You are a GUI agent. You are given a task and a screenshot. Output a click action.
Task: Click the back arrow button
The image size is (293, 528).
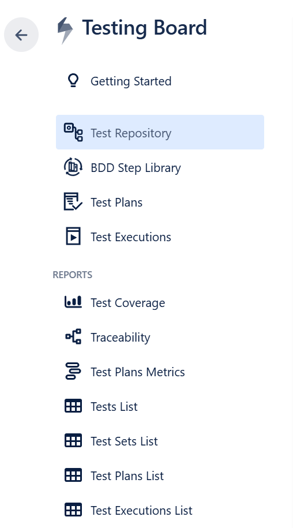click(x=21, y=35)
